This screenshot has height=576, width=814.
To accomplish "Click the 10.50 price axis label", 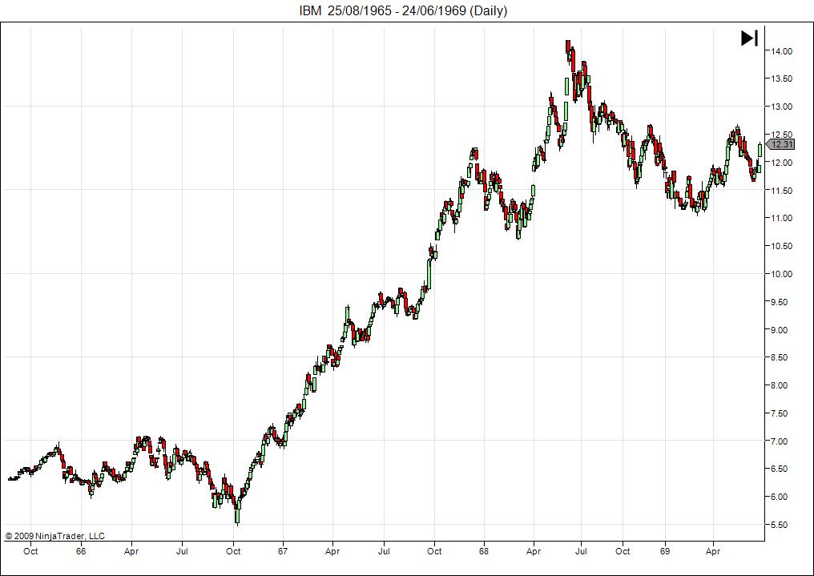I will pyautogui.click(x=782, y=247).
